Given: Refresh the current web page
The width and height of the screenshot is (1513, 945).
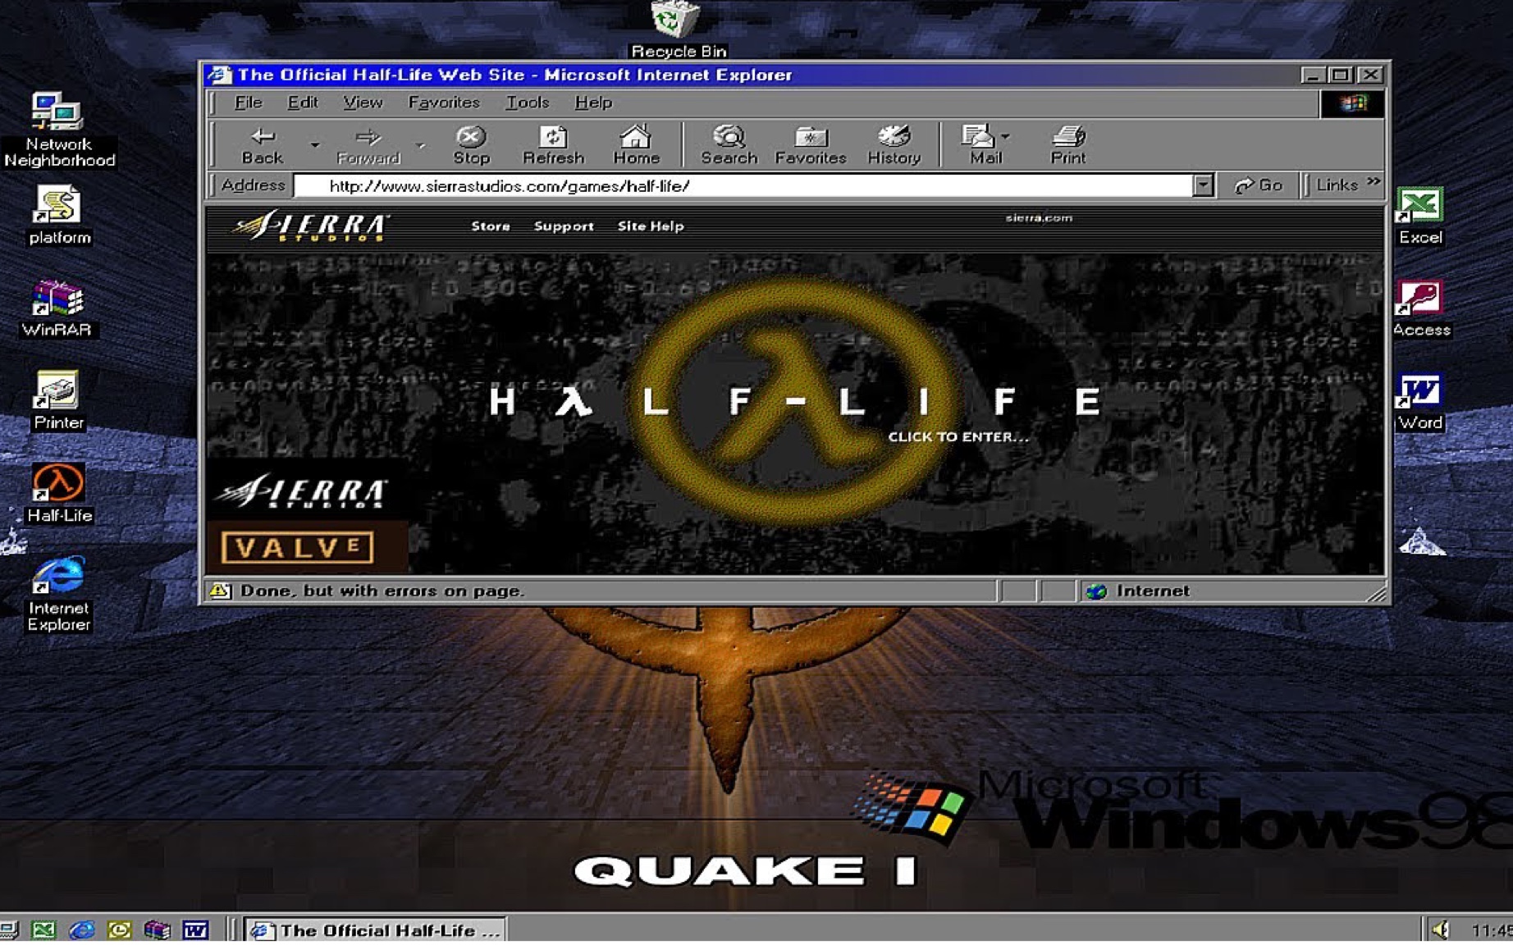Looking at the screenshot, I should point(553,145).
